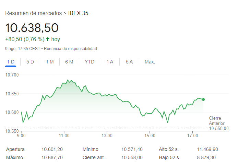The height and width of the screenshot is (165, 238).
Task: Show the Máx. full history tab
Action: (x=150, y=62)
